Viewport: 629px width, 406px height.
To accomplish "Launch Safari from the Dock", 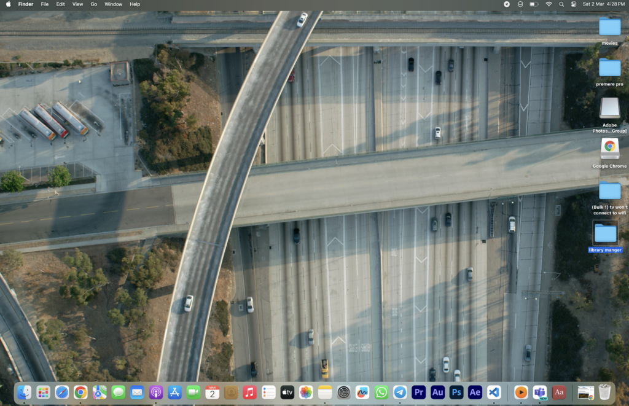I will (61, 392).
